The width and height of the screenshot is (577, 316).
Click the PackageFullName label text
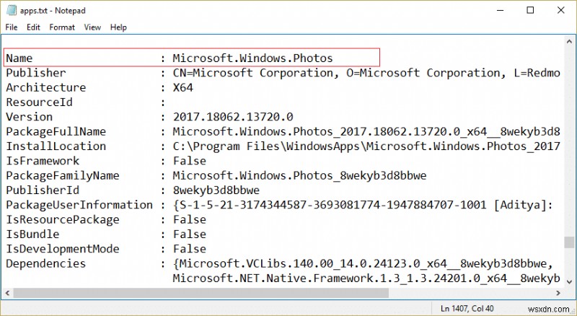pos(56,131)
